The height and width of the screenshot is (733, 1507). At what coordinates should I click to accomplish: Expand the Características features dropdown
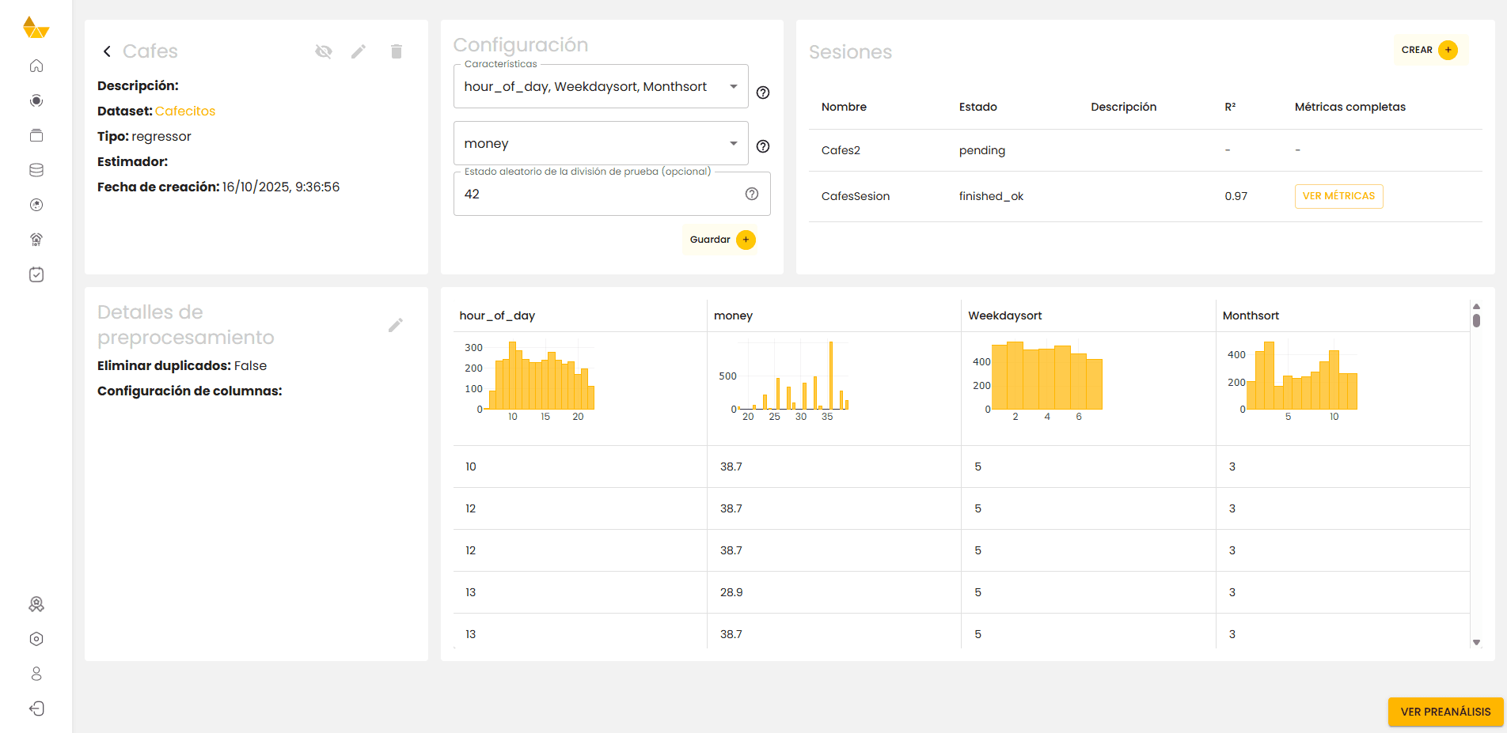[x=601, y=86]
